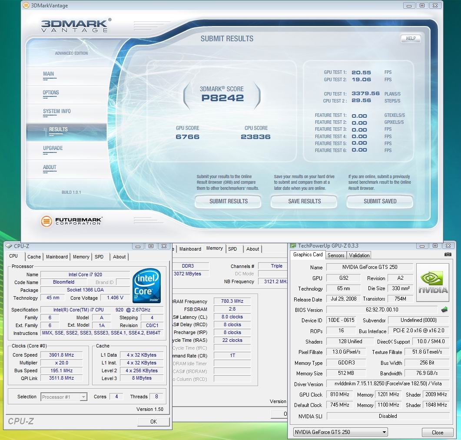Viewport: 461px width, 440px height.
Task: Click the Intel Core i7 logo in CPU-Z
Action: coord(146,285)
